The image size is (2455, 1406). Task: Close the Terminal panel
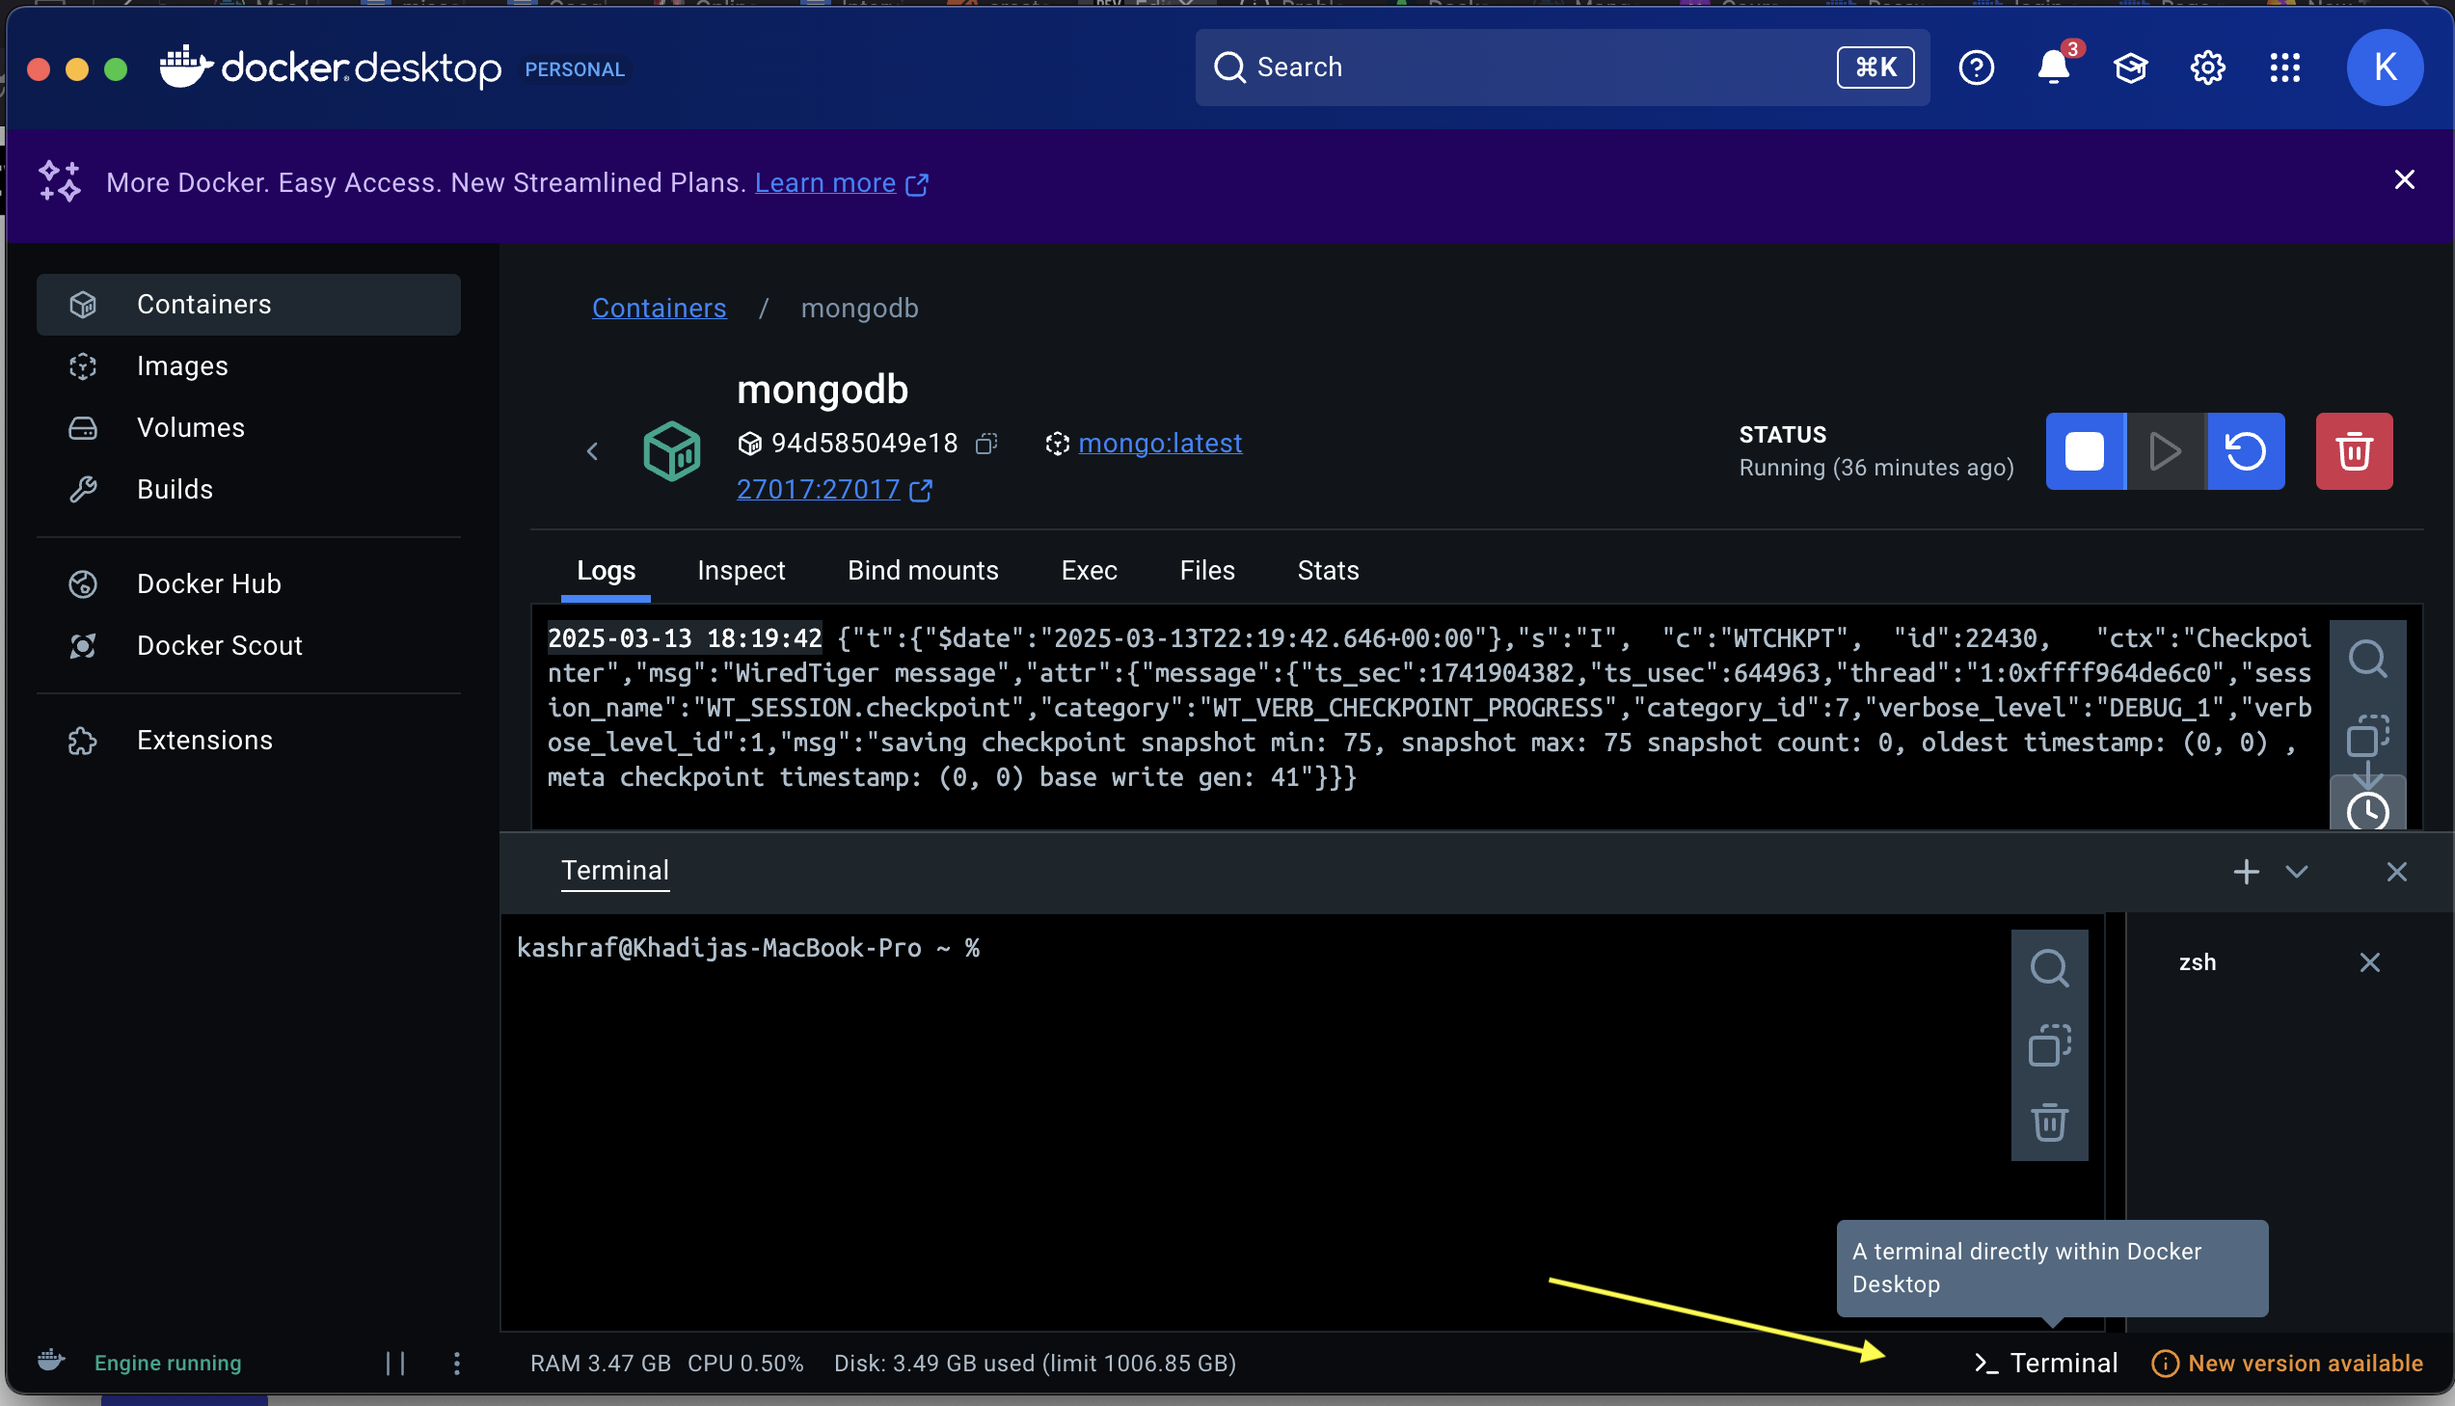[2396, 872]
